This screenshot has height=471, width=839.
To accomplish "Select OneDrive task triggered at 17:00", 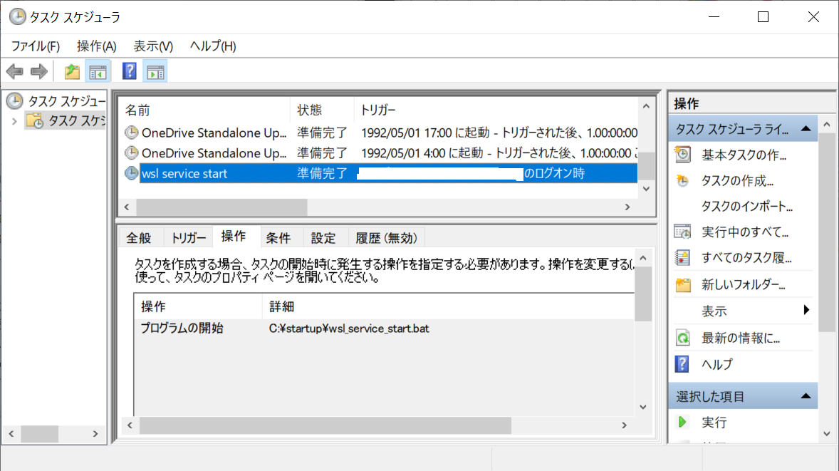I will 380,133.
